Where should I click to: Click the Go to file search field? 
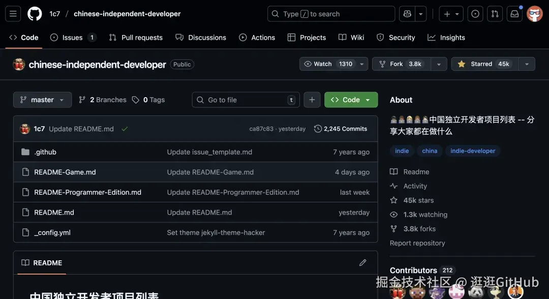pos(246,100)
